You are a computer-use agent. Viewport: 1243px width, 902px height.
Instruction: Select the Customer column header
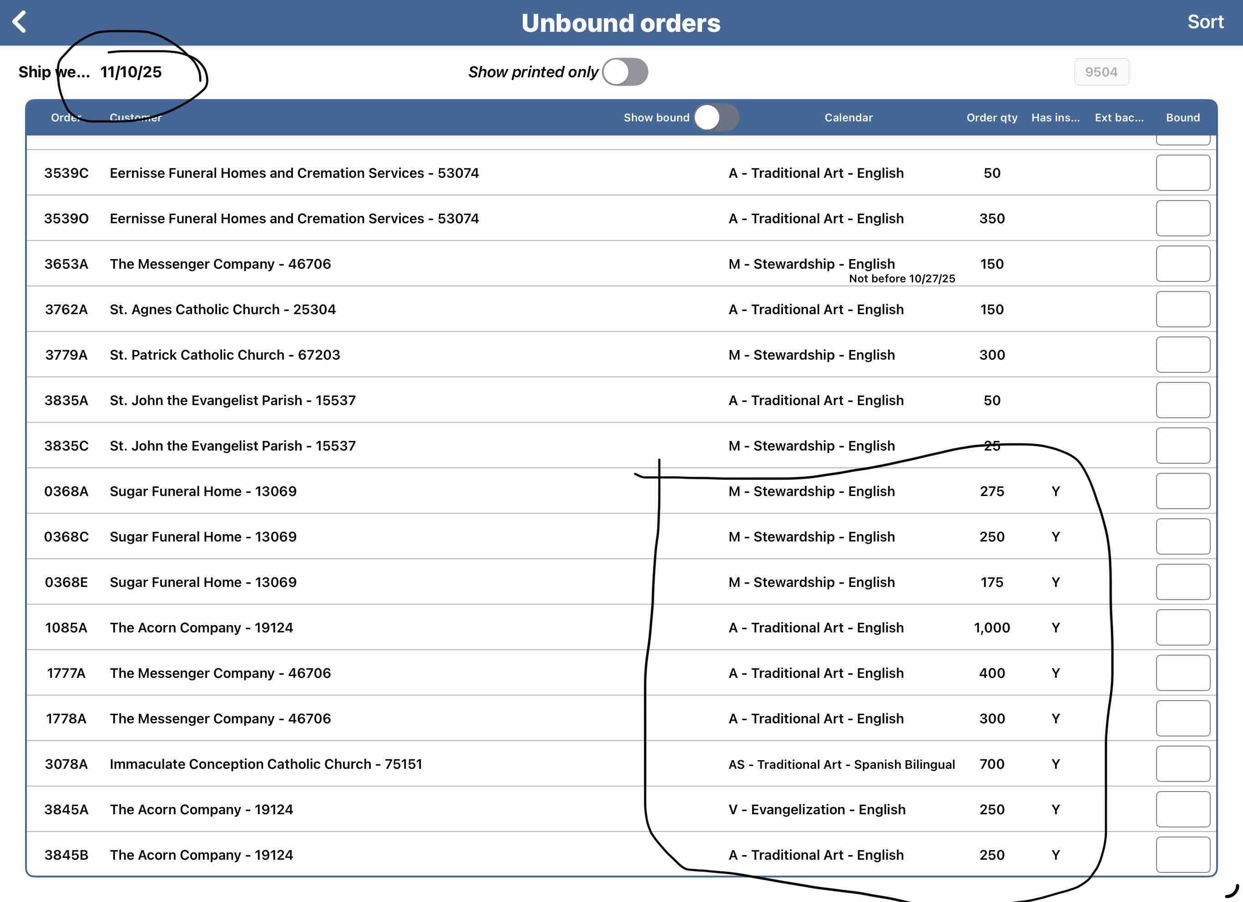pos(136,118)
